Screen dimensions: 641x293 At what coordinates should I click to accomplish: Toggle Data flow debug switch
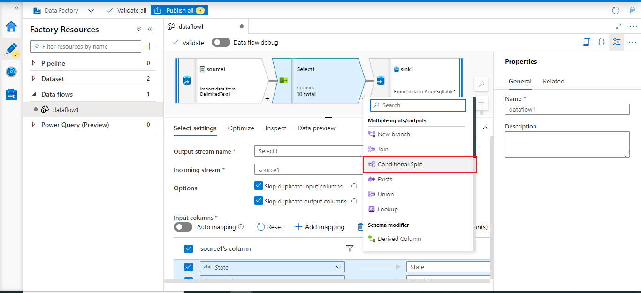point(221,42)
